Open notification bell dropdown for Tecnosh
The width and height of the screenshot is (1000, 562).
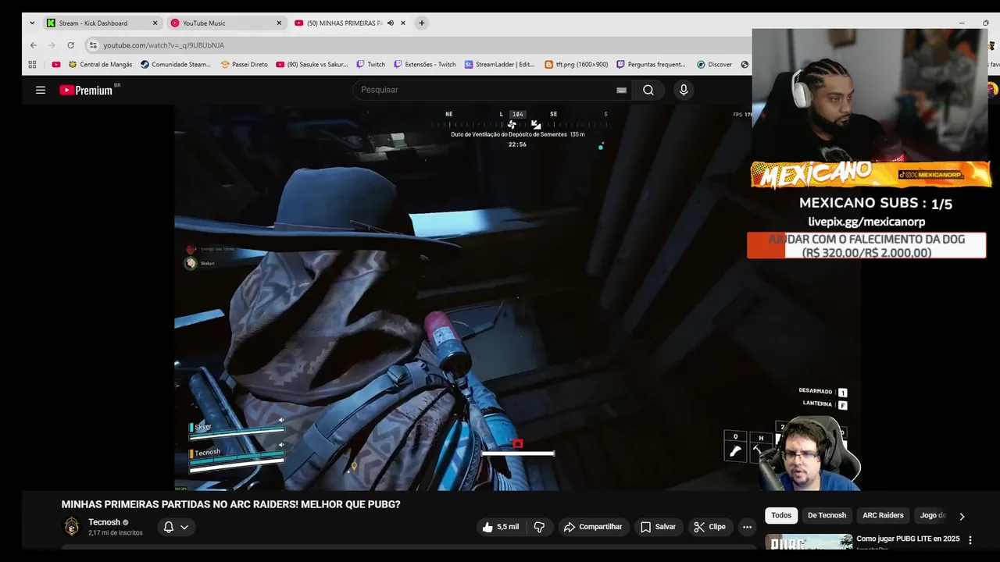(176, 527)
